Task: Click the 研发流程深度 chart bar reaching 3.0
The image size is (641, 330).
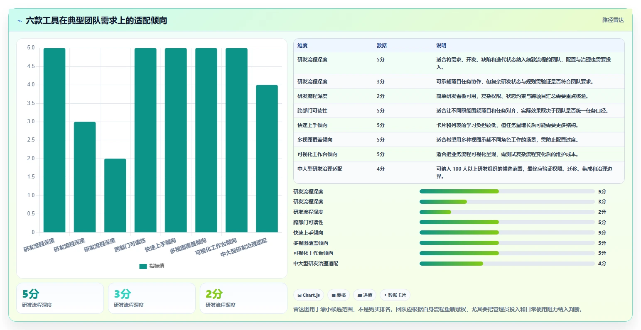Action: (x=85, y=177)
